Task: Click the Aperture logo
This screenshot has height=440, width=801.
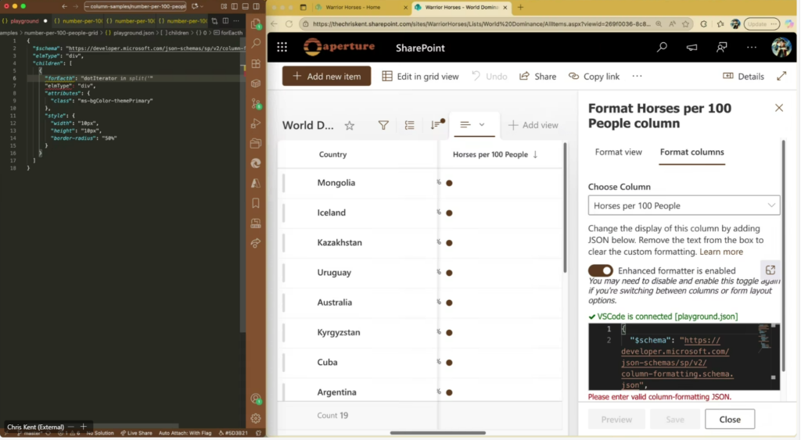Action: (x=339, y=47)
